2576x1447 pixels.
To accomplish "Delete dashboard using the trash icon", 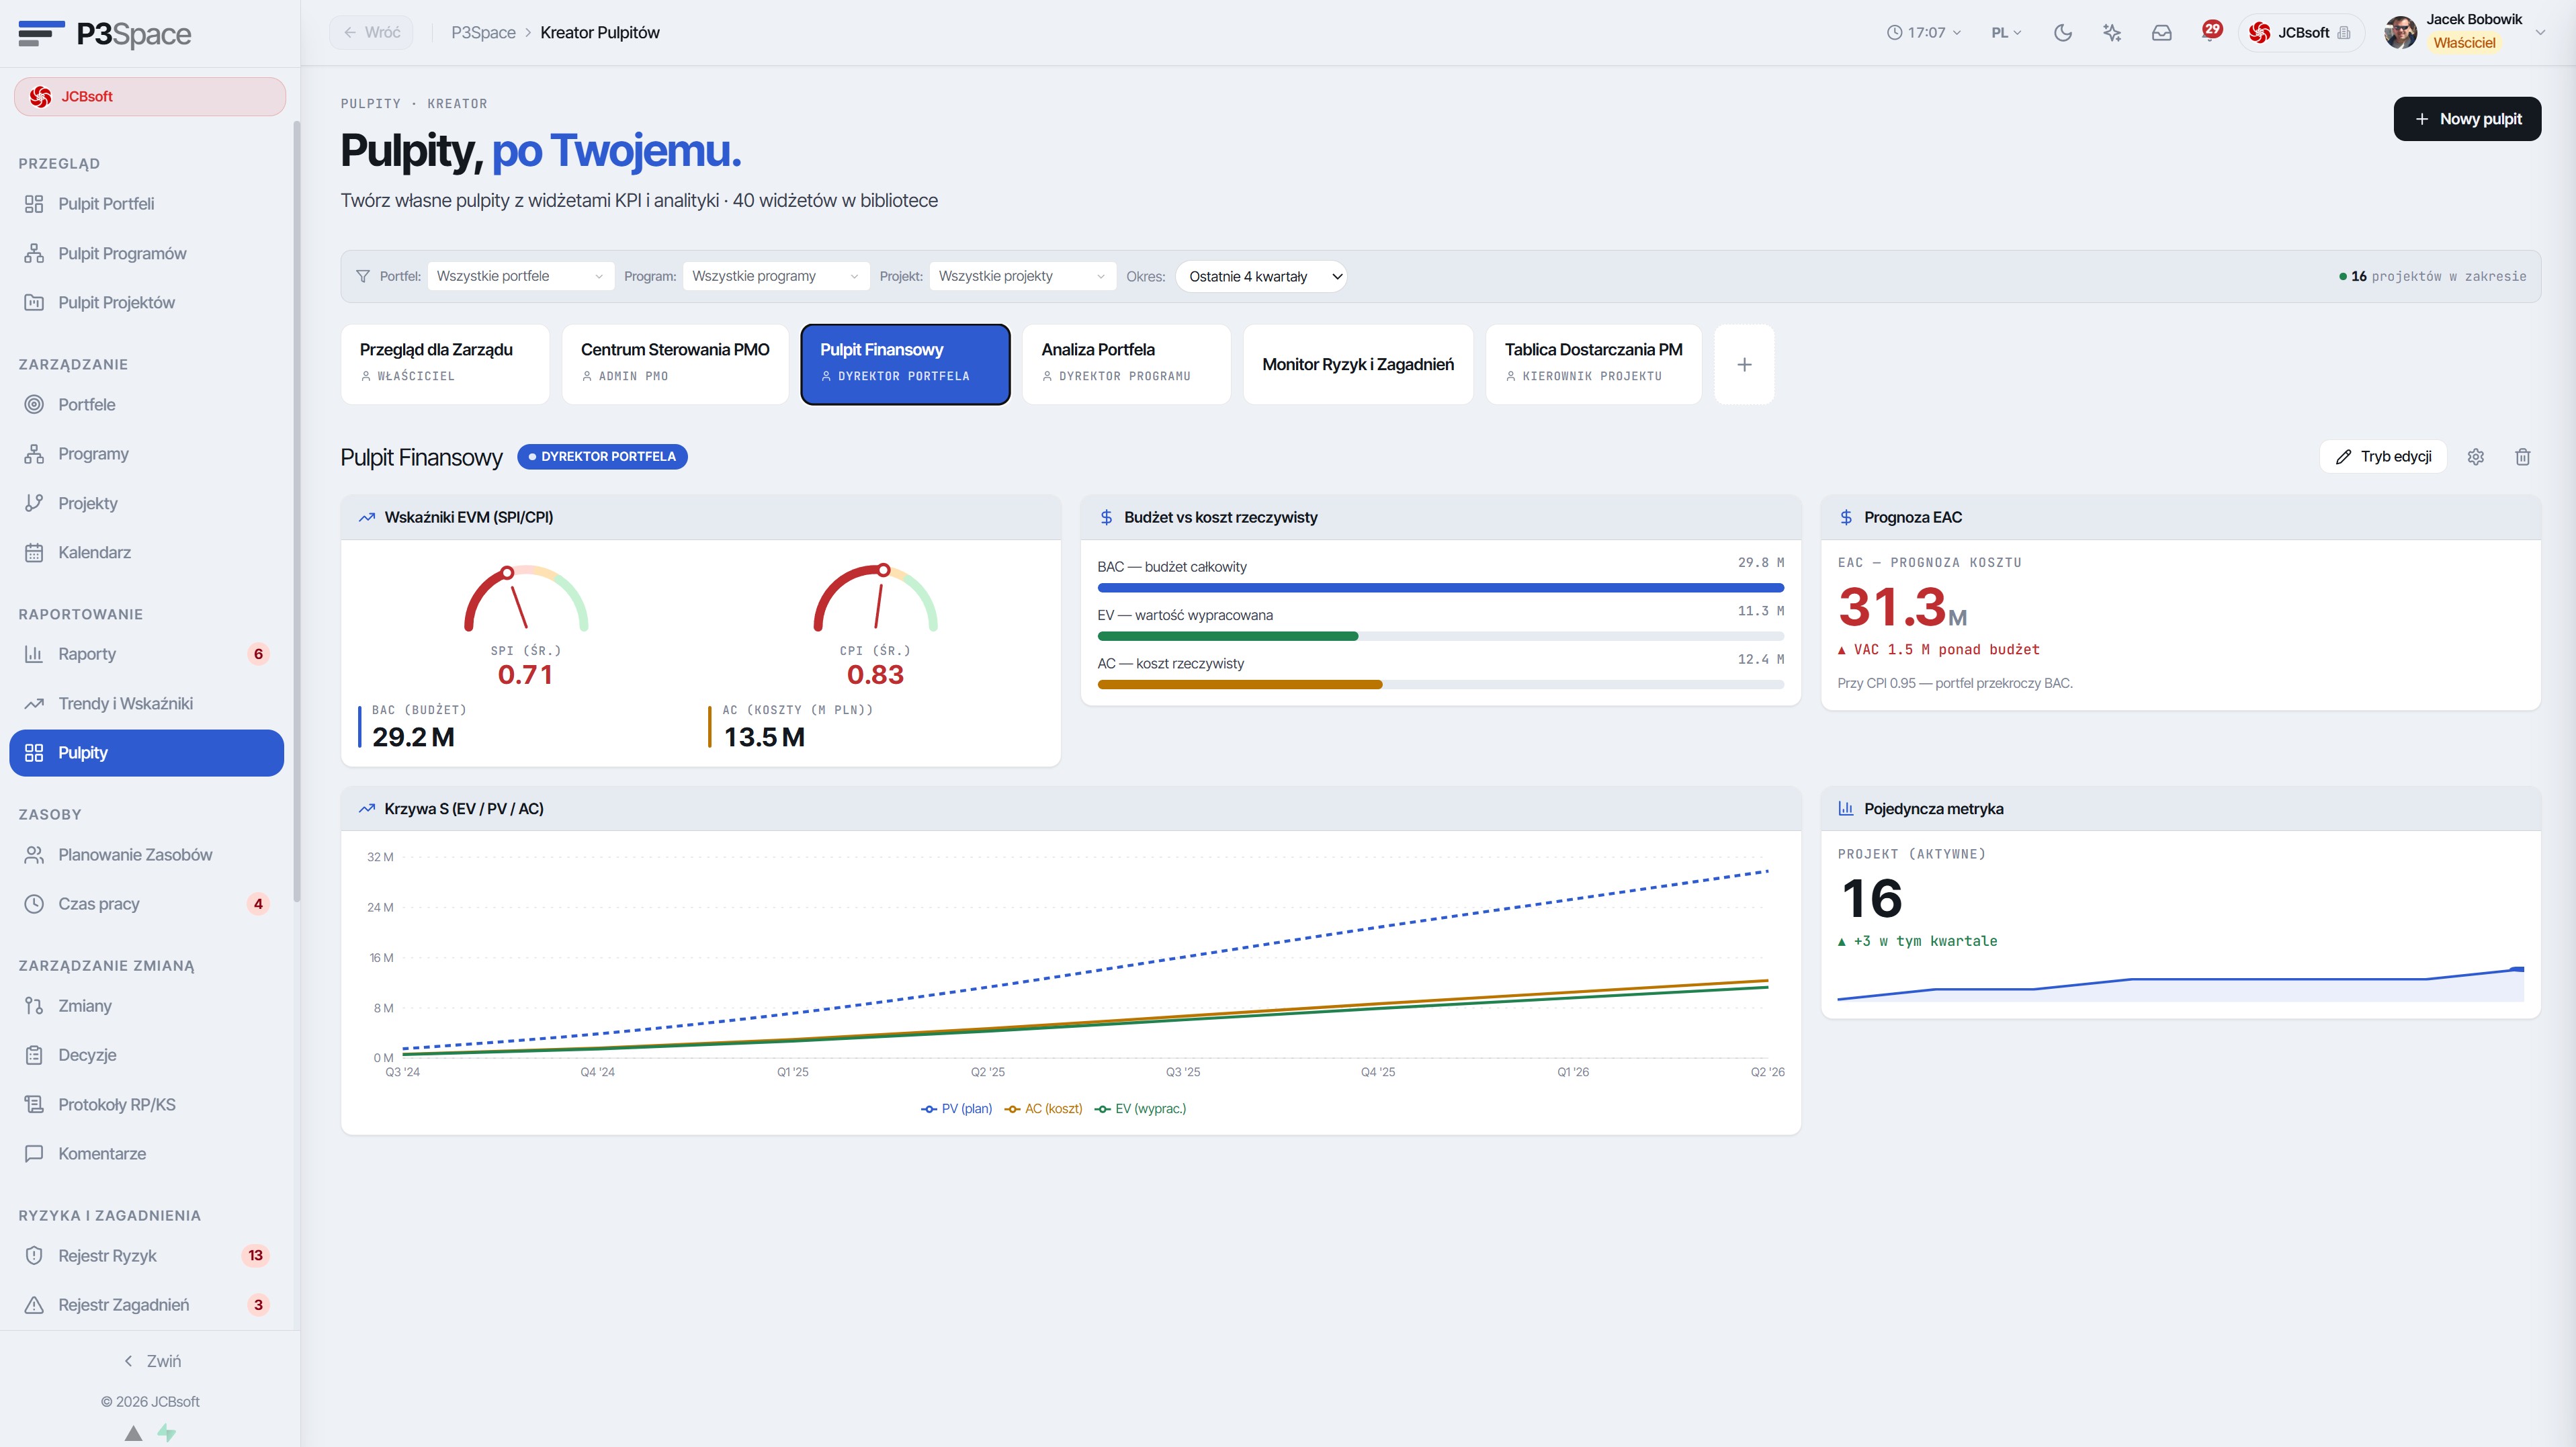I will [x=2523, y=457].
